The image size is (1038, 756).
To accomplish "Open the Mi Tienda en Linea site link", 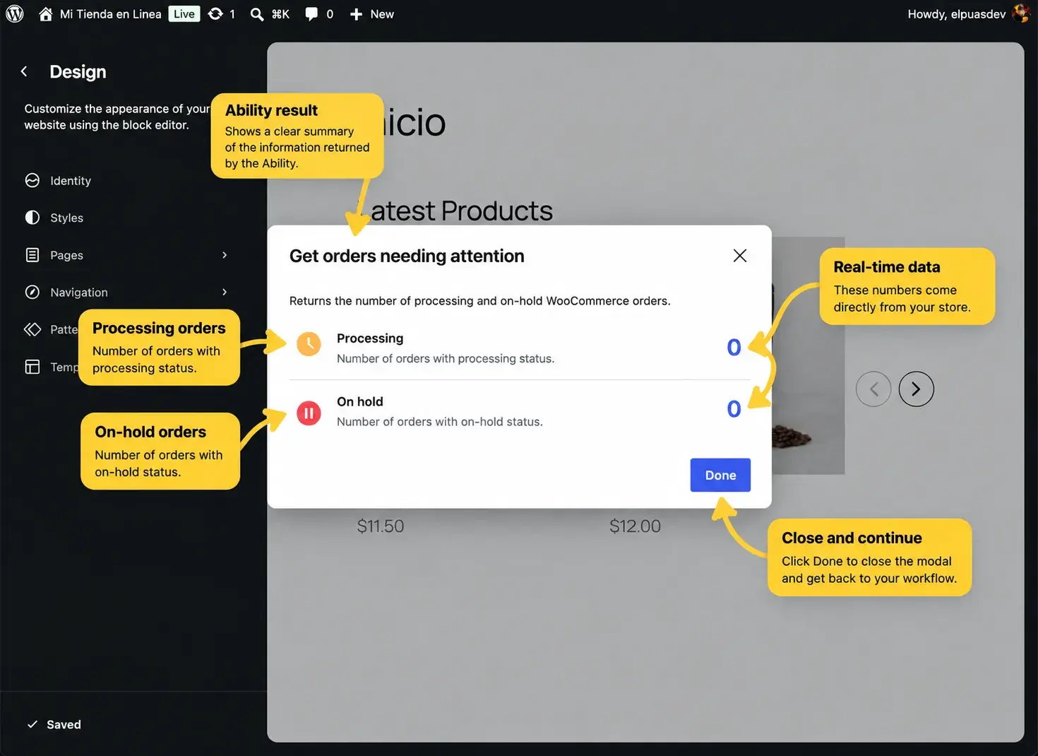I will pos(111,14).
